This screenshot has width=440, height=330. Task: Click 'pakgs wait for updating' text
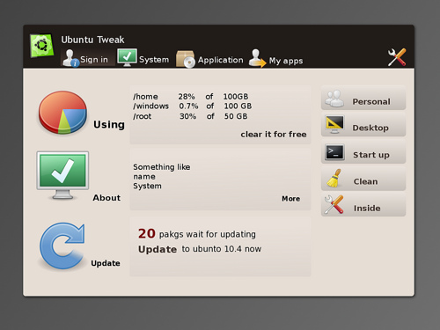coord(208,234)
